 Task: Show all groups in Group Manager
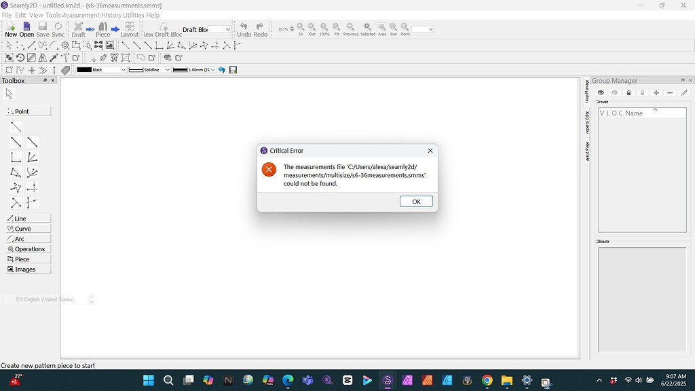click(601, 93)
